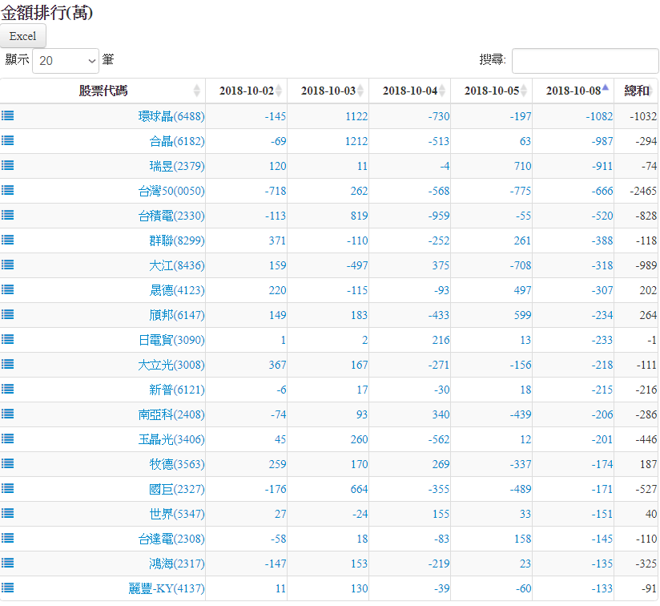Click the list icon in the 國巨(2327) row

coord(7,488)
